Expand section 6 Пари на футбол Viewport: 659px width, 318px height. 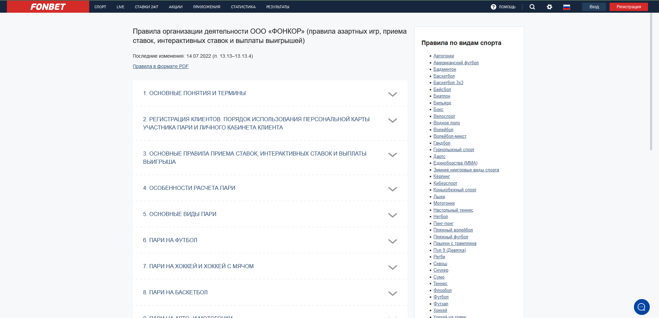coord(270,240)
